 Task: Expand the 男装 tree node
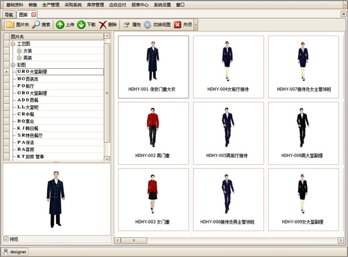pyautogui.click(x=19, y=58)
